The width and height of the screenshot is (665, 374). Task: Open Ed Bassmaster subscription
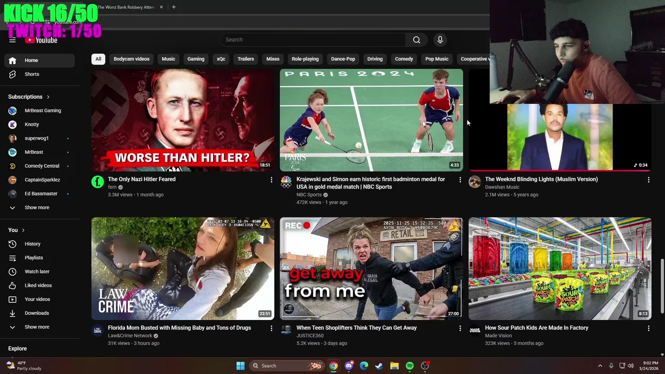[39, 194]
